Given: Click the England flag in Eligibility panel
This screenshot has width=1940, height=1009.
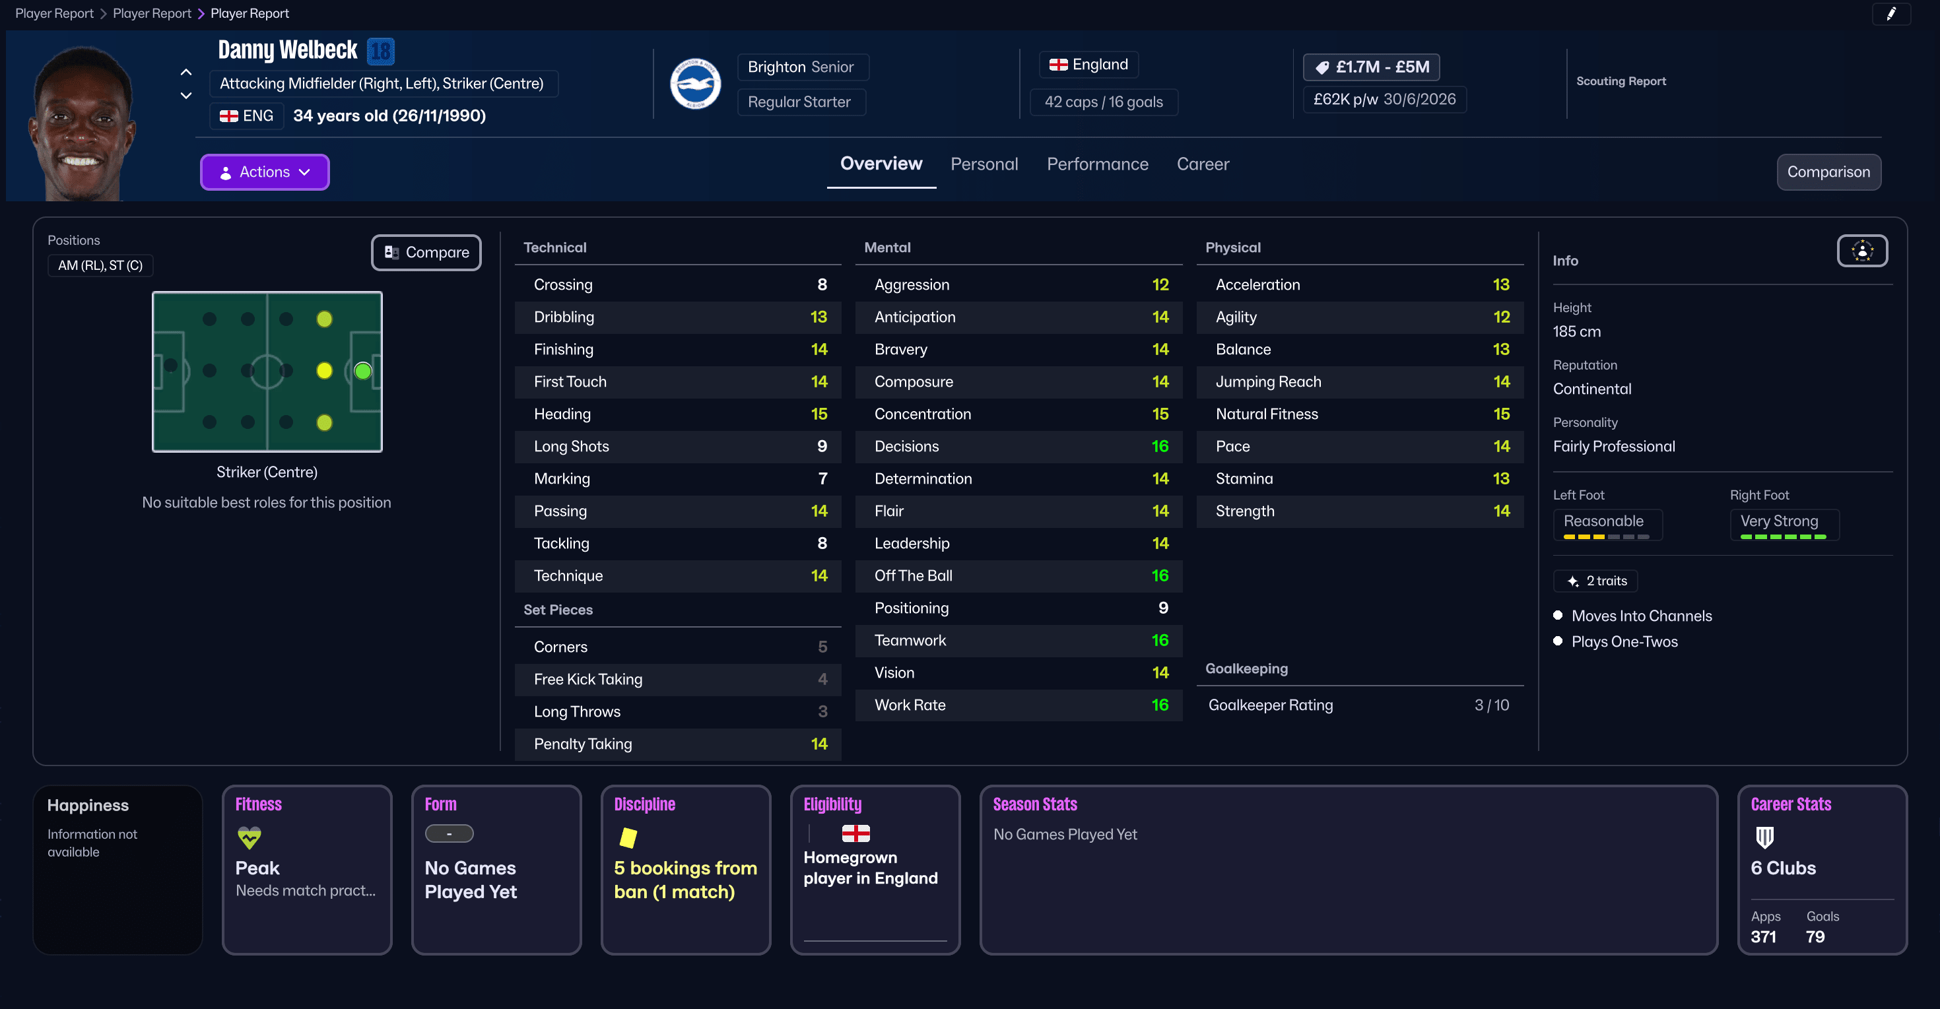Looking at the screenshot, I should coord(855,833).
